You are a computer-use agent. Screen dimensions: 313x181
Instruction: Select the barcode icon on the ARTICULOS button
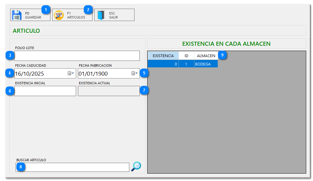click(59, 14)
